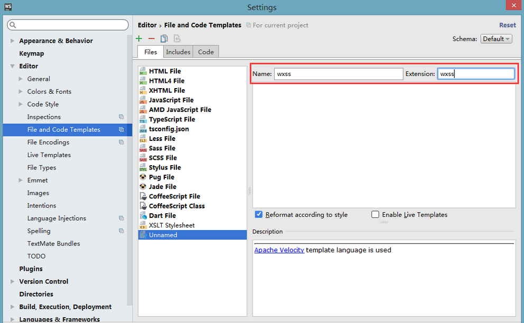Switch to the Includes tab
Viewport: 524px width, 323px height.
click(x=178, y=52)
